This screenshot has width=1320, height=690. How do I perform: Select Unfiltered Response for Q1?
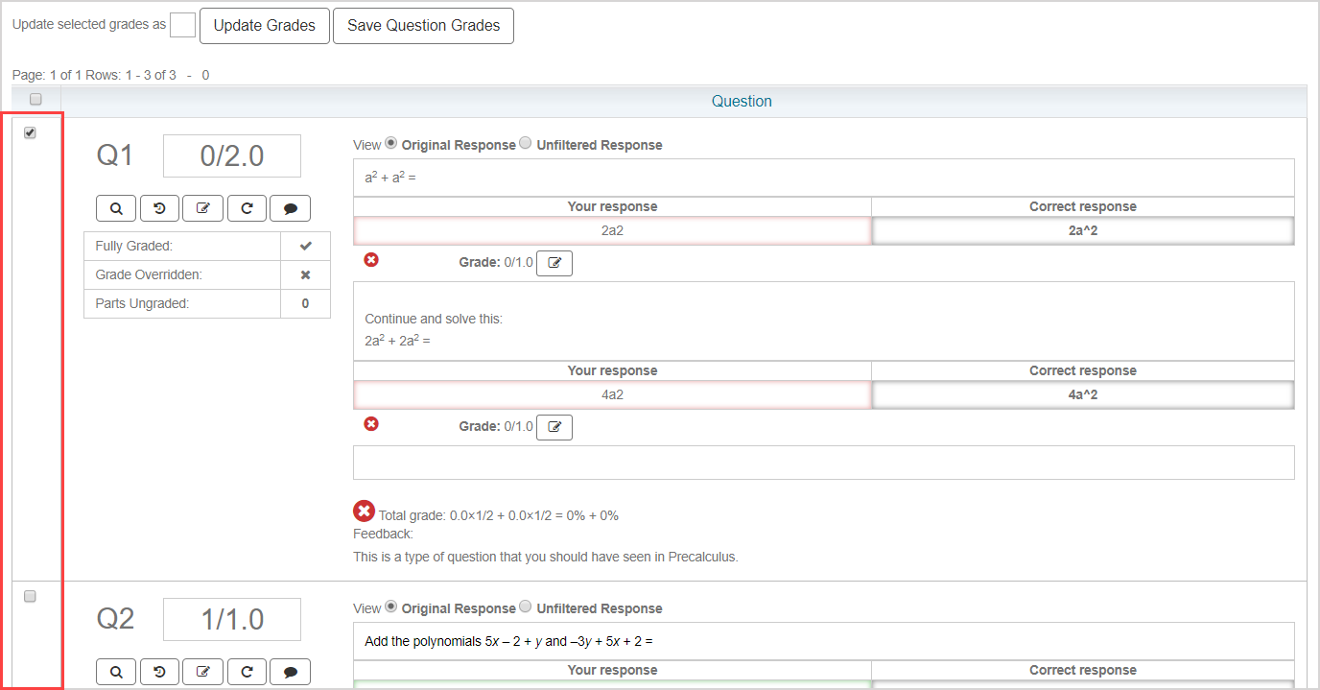525,144
